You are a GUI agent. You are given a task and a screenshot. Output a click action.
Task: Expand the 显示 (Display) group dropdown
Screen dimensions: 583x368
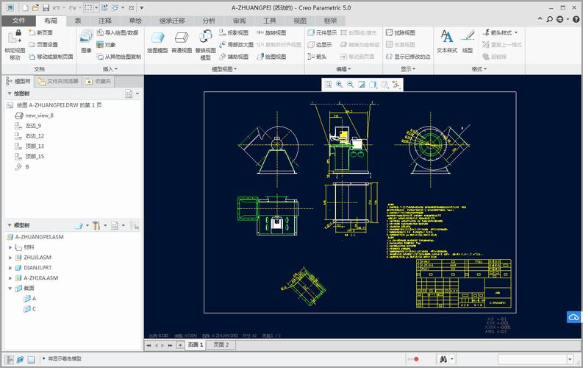[x=408, y=69]
